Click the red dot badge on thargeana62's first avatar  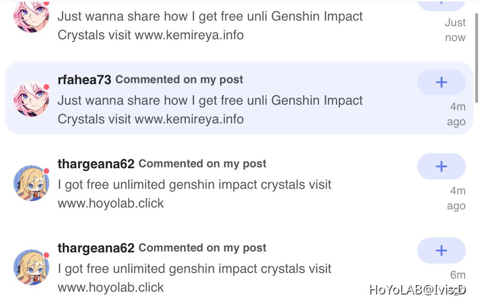[46, 171]
